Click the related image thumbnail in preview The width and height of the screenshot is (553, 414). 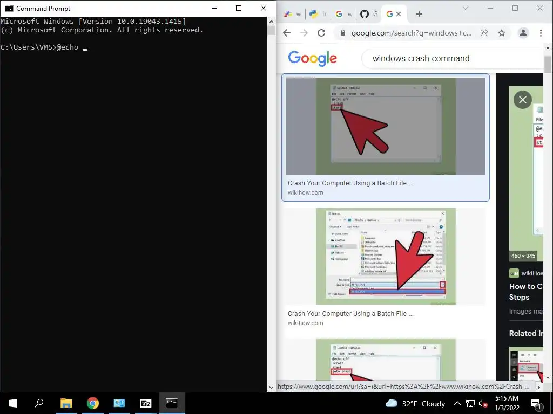tap(526, 364)
